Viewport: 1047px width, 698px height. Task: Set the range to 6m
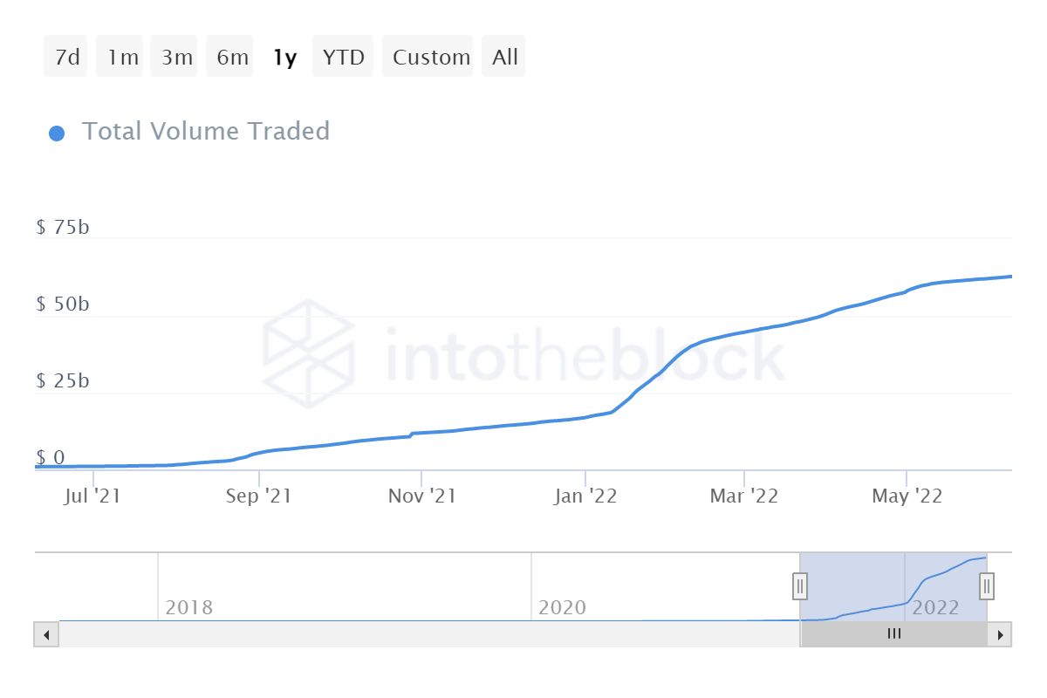(x=231, y=58)
